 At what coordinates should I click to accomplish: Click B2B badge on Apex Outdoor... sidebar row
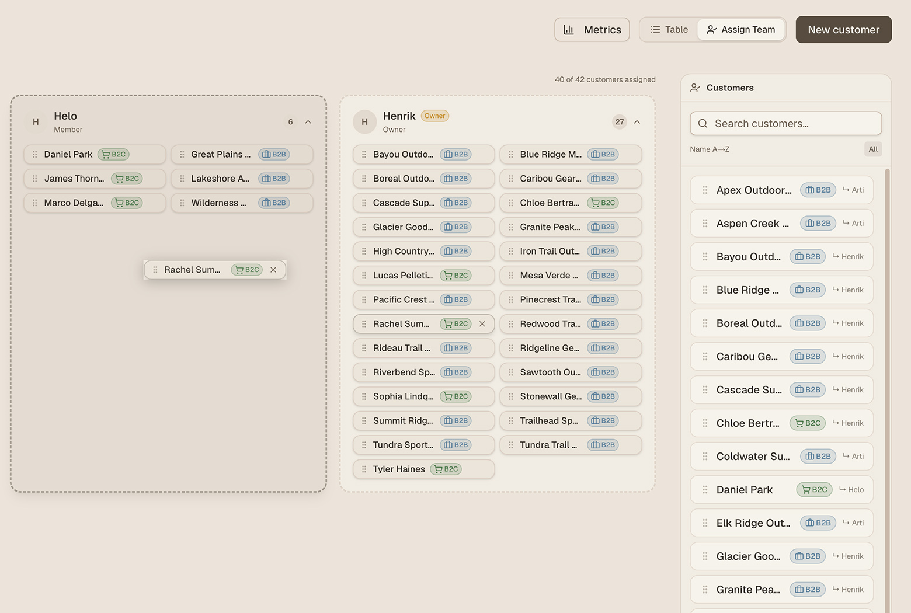(818, 190)
